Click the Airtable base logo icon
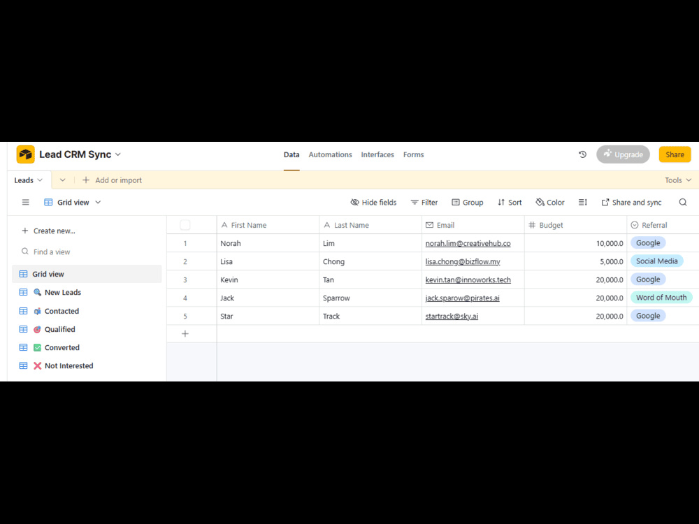Viewport: 699px width, 524px height. [x=25, y=154]
